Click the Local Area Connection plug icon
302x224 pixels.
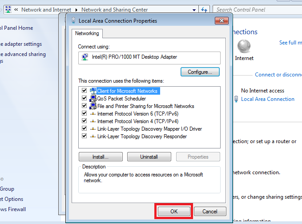point(236,99)
